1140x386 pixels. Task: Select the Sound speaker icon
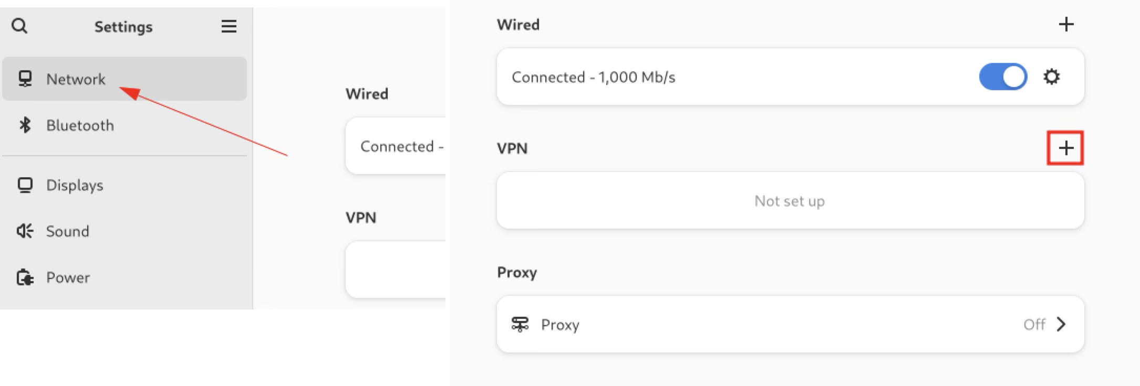pos(25,231)
